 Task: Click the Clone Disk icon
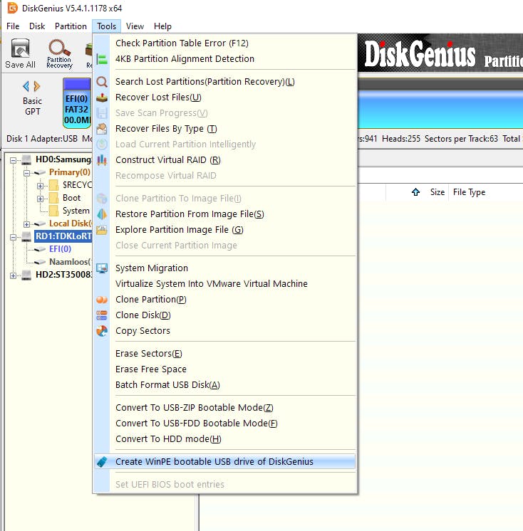(x=102, y=315)
